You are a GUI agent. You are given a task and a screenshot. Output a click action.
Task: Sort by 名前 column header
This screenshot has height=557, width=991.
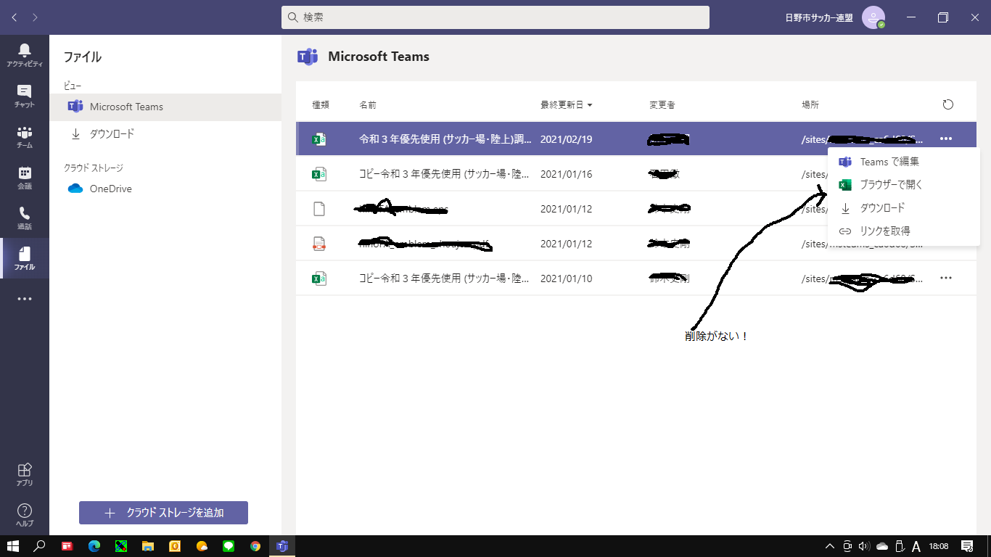(368, 104)
